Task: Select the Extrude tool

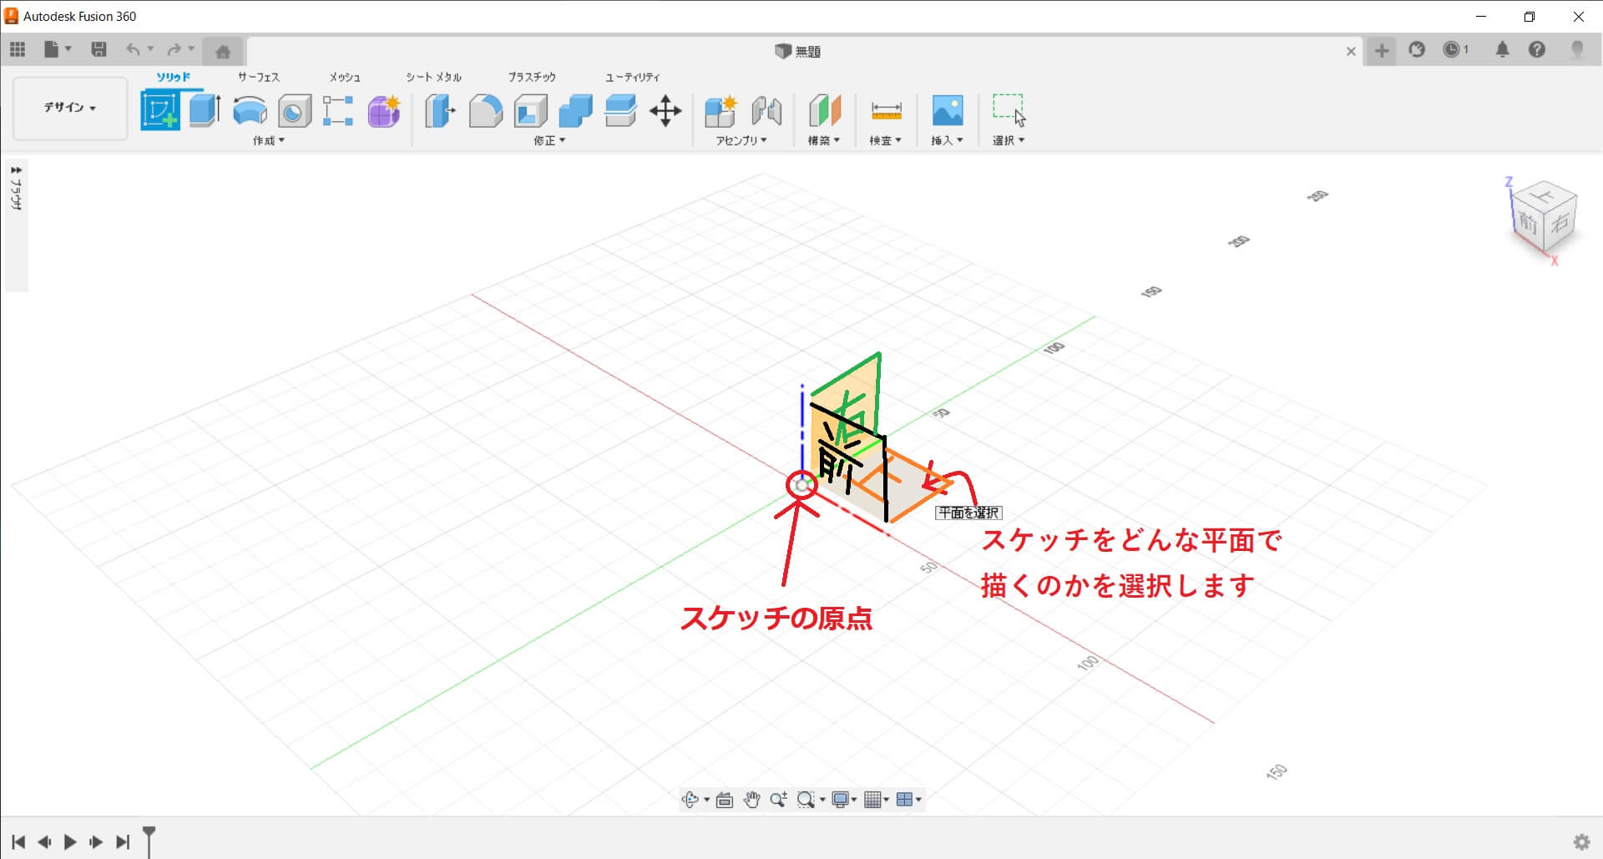Action: pos(205,111)
